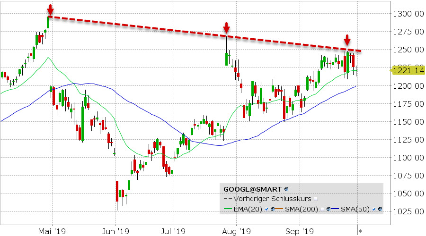The height and width of the screenshot is (236, 426).
Task: Click the 1250.00 price axis label
Action: 408,50
